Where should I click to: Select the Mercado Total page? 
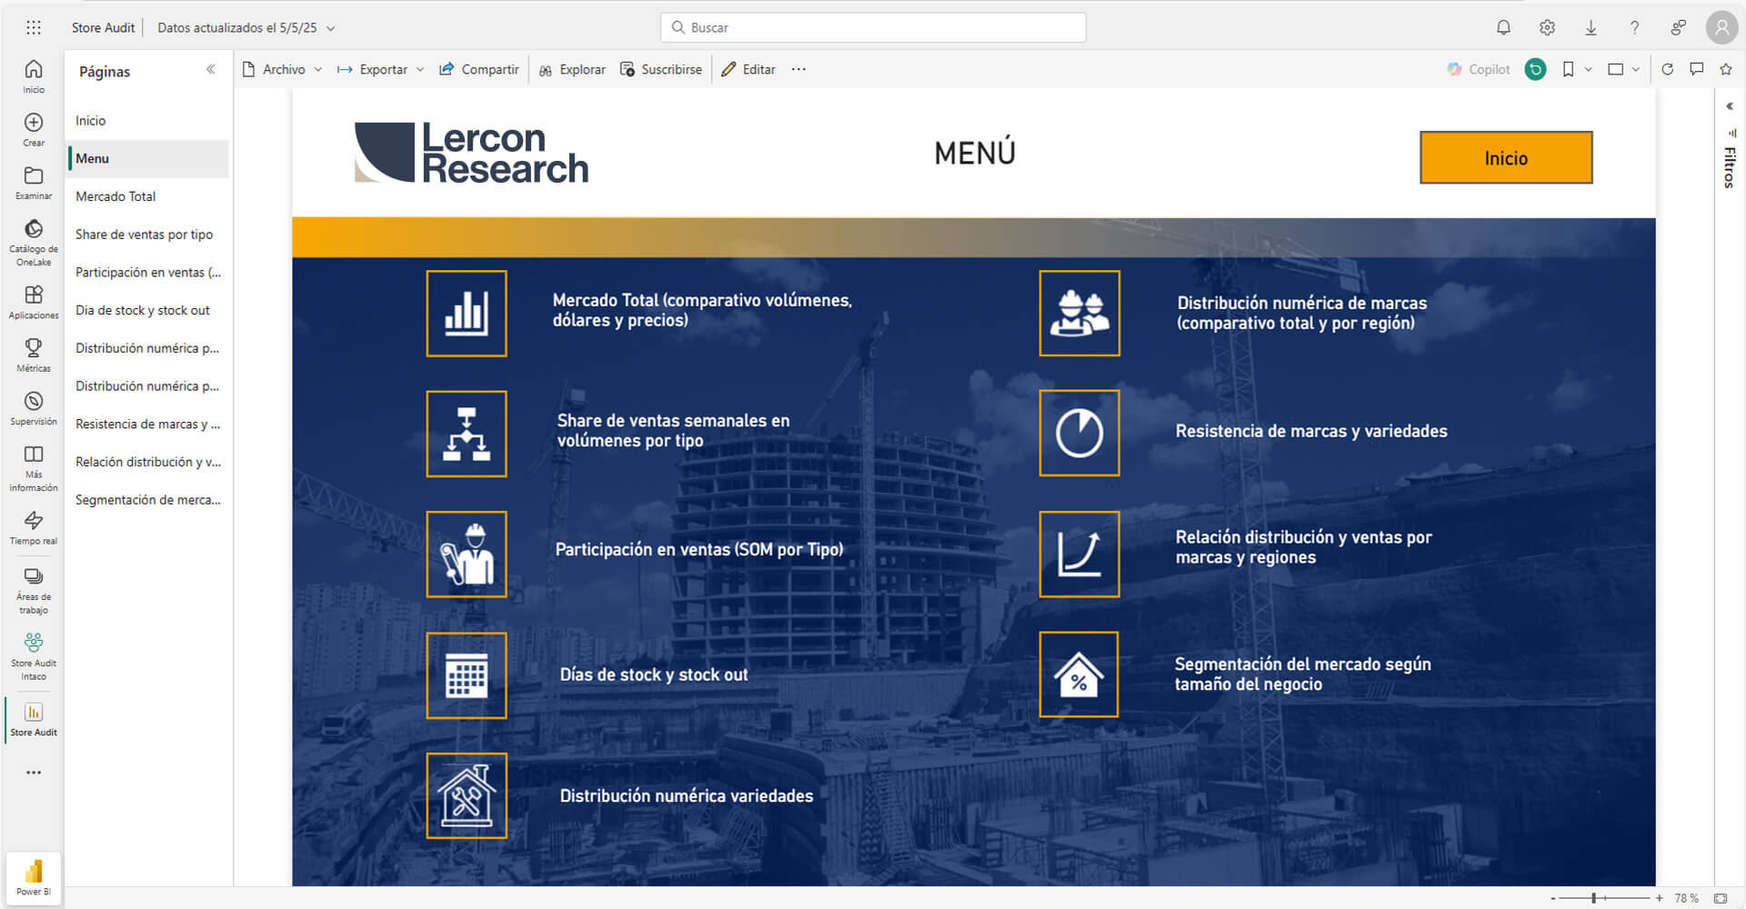115,196
